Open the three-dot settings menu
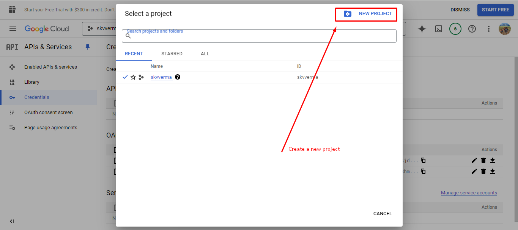 tap(489, 29)
